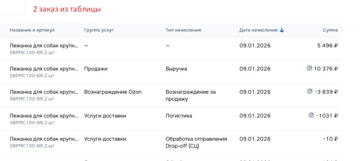The height and width of the screenshot is (161, 364).
Task: Click the partial input box at top left
Action: point(12,8)
